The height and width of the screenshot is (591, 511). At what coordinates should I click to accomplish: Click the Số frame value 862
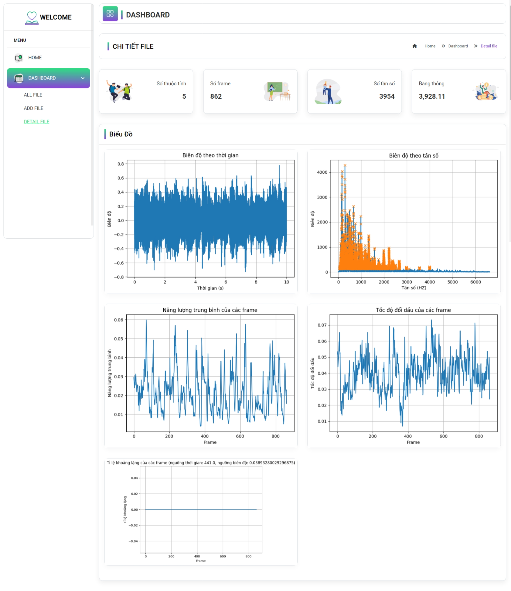216,96
